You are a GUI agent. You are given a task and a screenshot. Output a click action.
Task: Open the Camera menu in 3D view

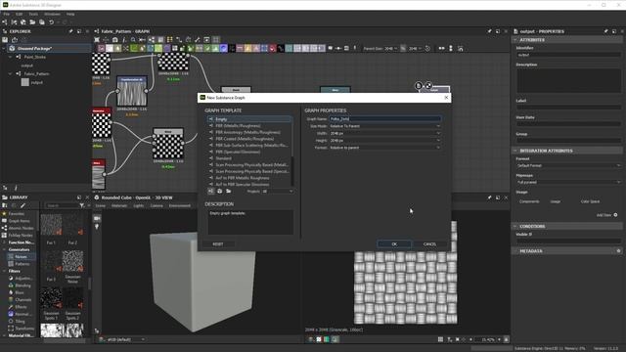(156, 206)
